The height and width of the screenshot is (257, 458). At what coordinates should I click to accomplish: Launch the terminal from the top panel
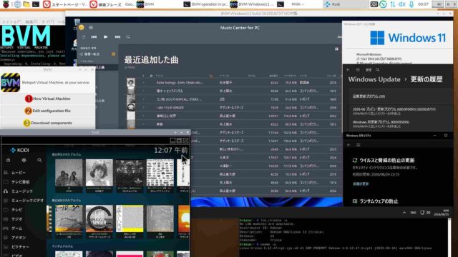[x=36, y=4]
